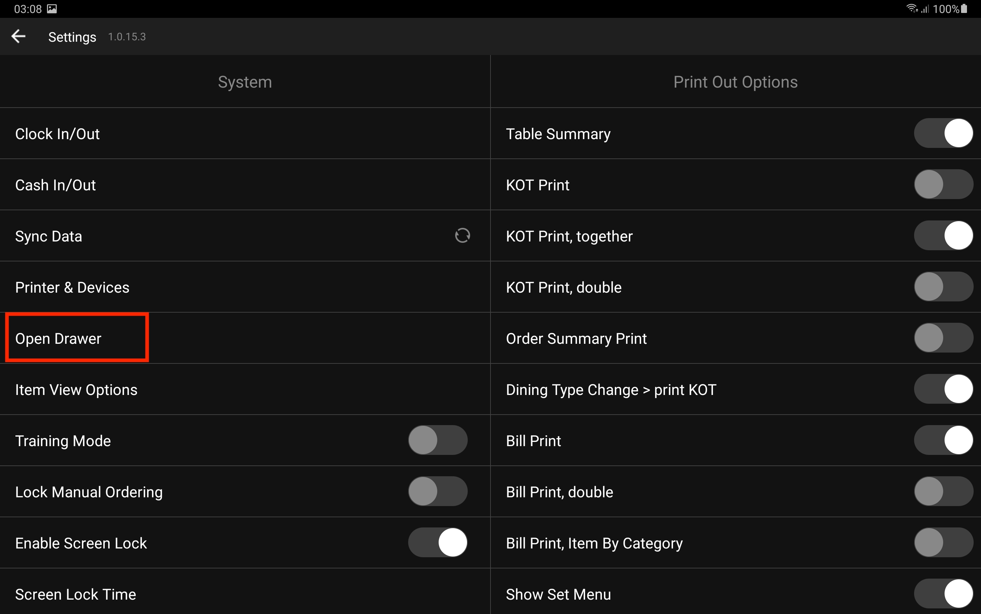Open Cash In/Out option
The height and width of the screenshot is (614, 981).
56,185
